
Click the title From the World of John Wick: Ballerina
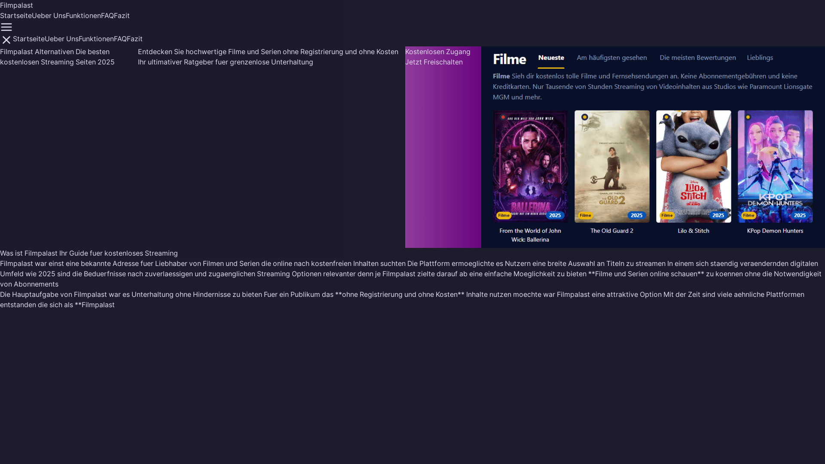pyautogui.click(x=530, y=235)
